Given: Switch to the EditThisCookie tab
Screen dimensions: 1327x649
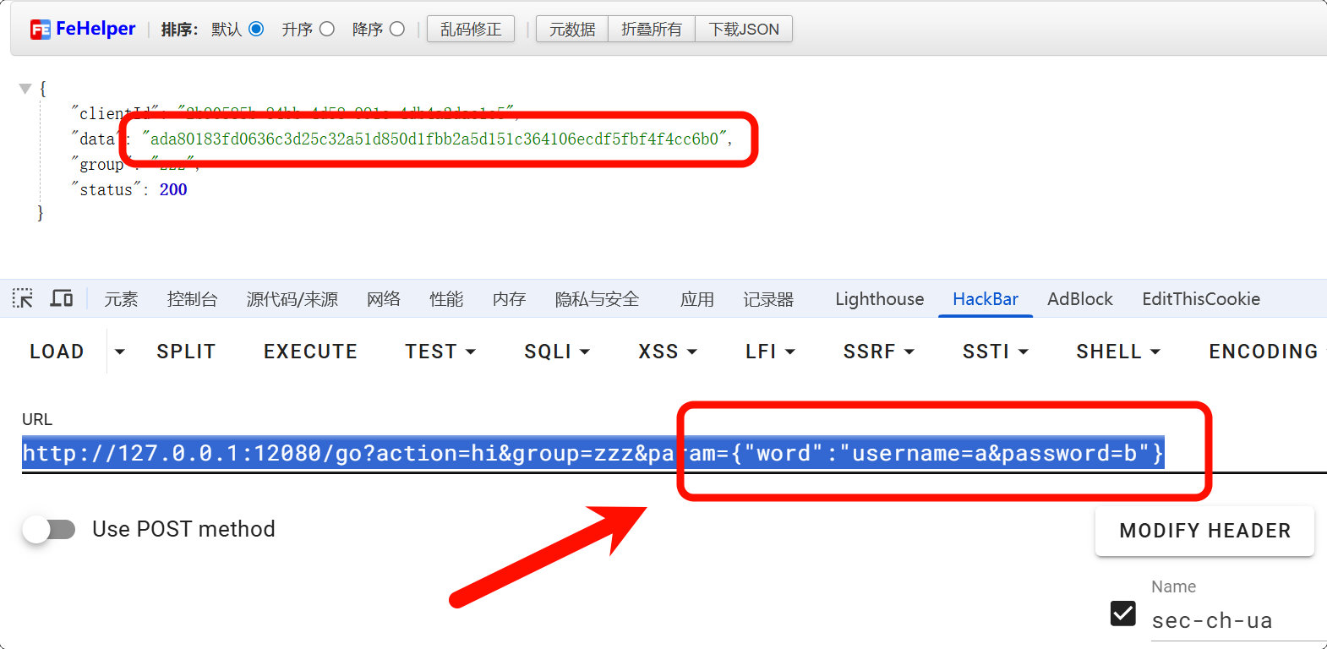Looking at the screenshot, I should point(1200,299).
